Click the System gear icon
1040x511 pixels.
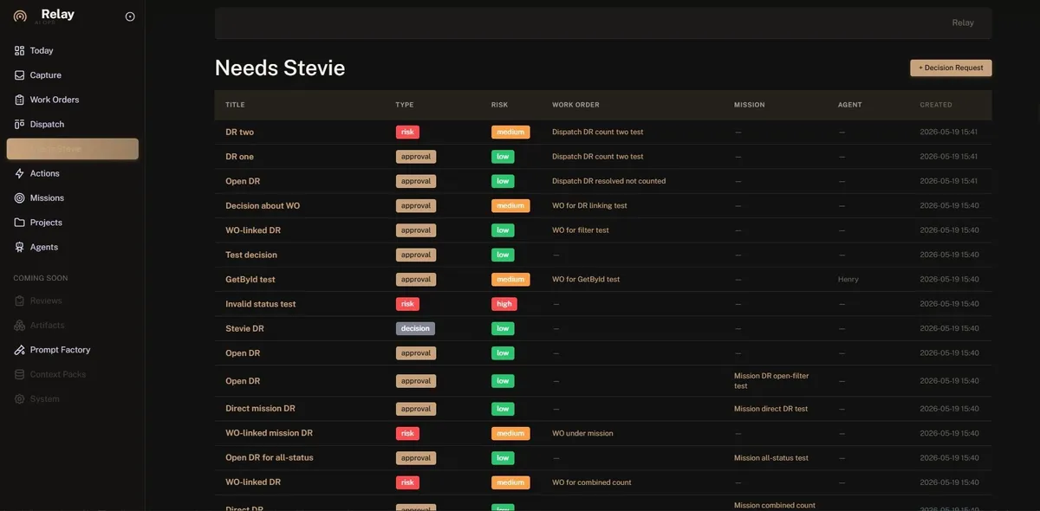coord(20,399)
